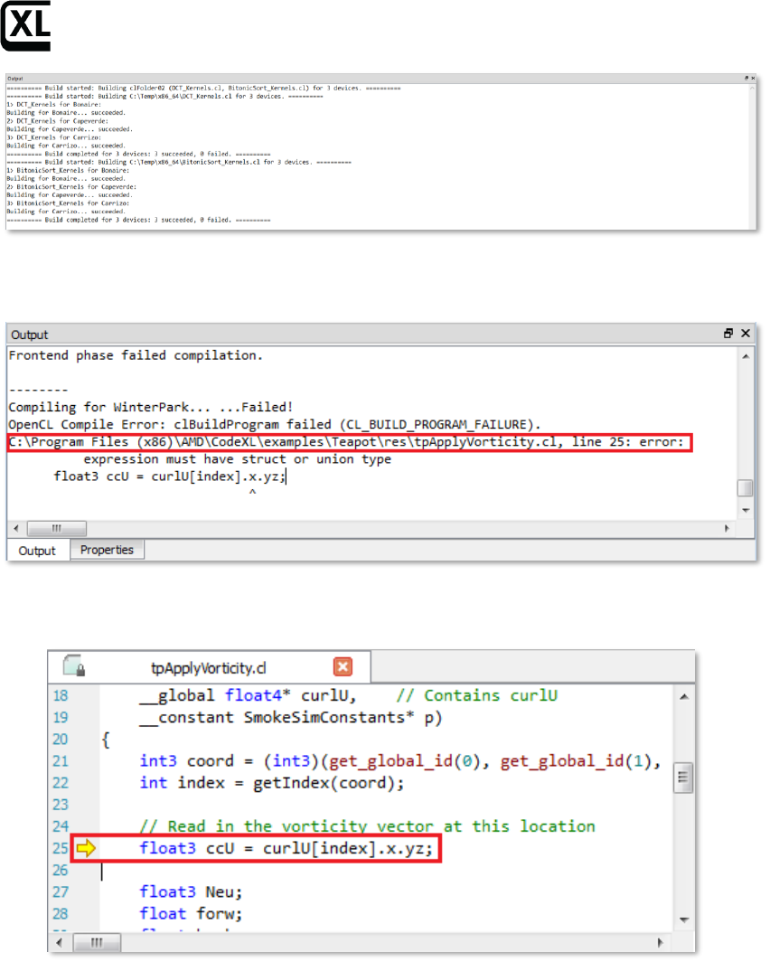Click right arrow of Output horizontal scrollbar
Screen dimensions: 770x962
728,528
